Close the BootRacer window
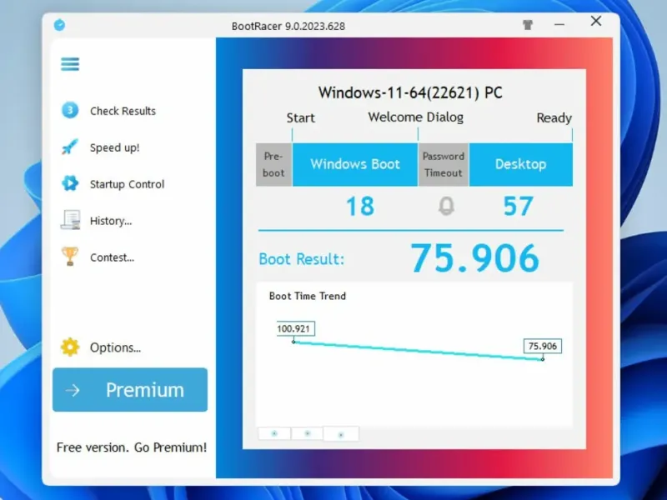This screenshot has height=500, width=667. pos(596,22)
